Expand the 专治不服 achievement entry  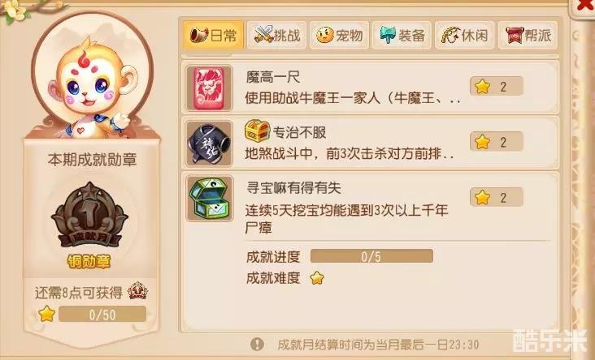[370, 143]
